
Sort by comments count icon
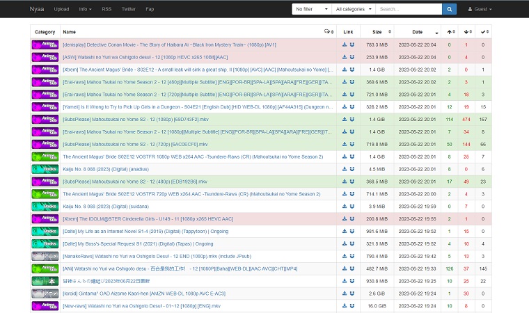pyautogui.click(x=328, y=32)
